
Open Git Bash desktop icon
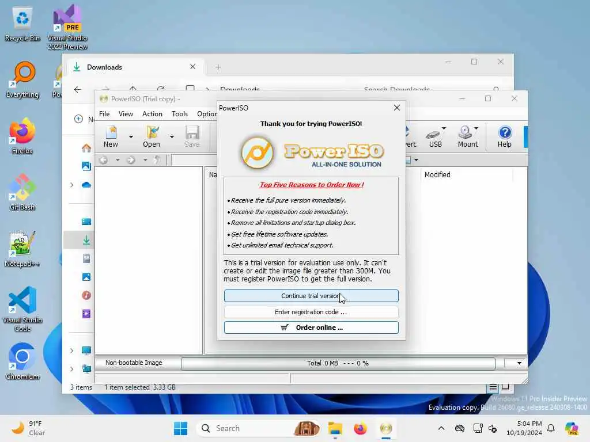(x=22, y=192)
